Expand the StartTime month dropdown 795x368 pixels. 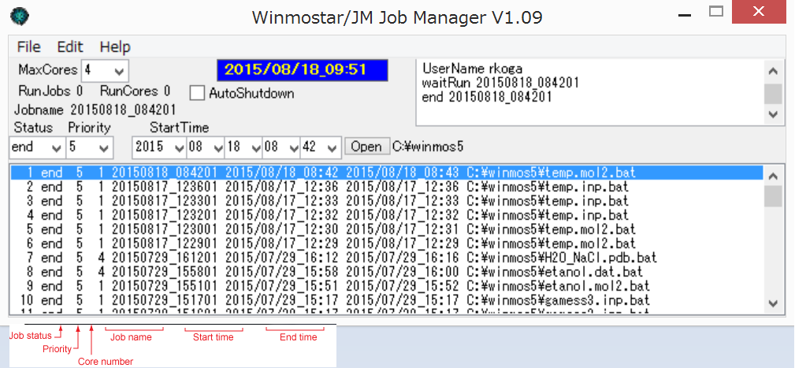(217, 147)
